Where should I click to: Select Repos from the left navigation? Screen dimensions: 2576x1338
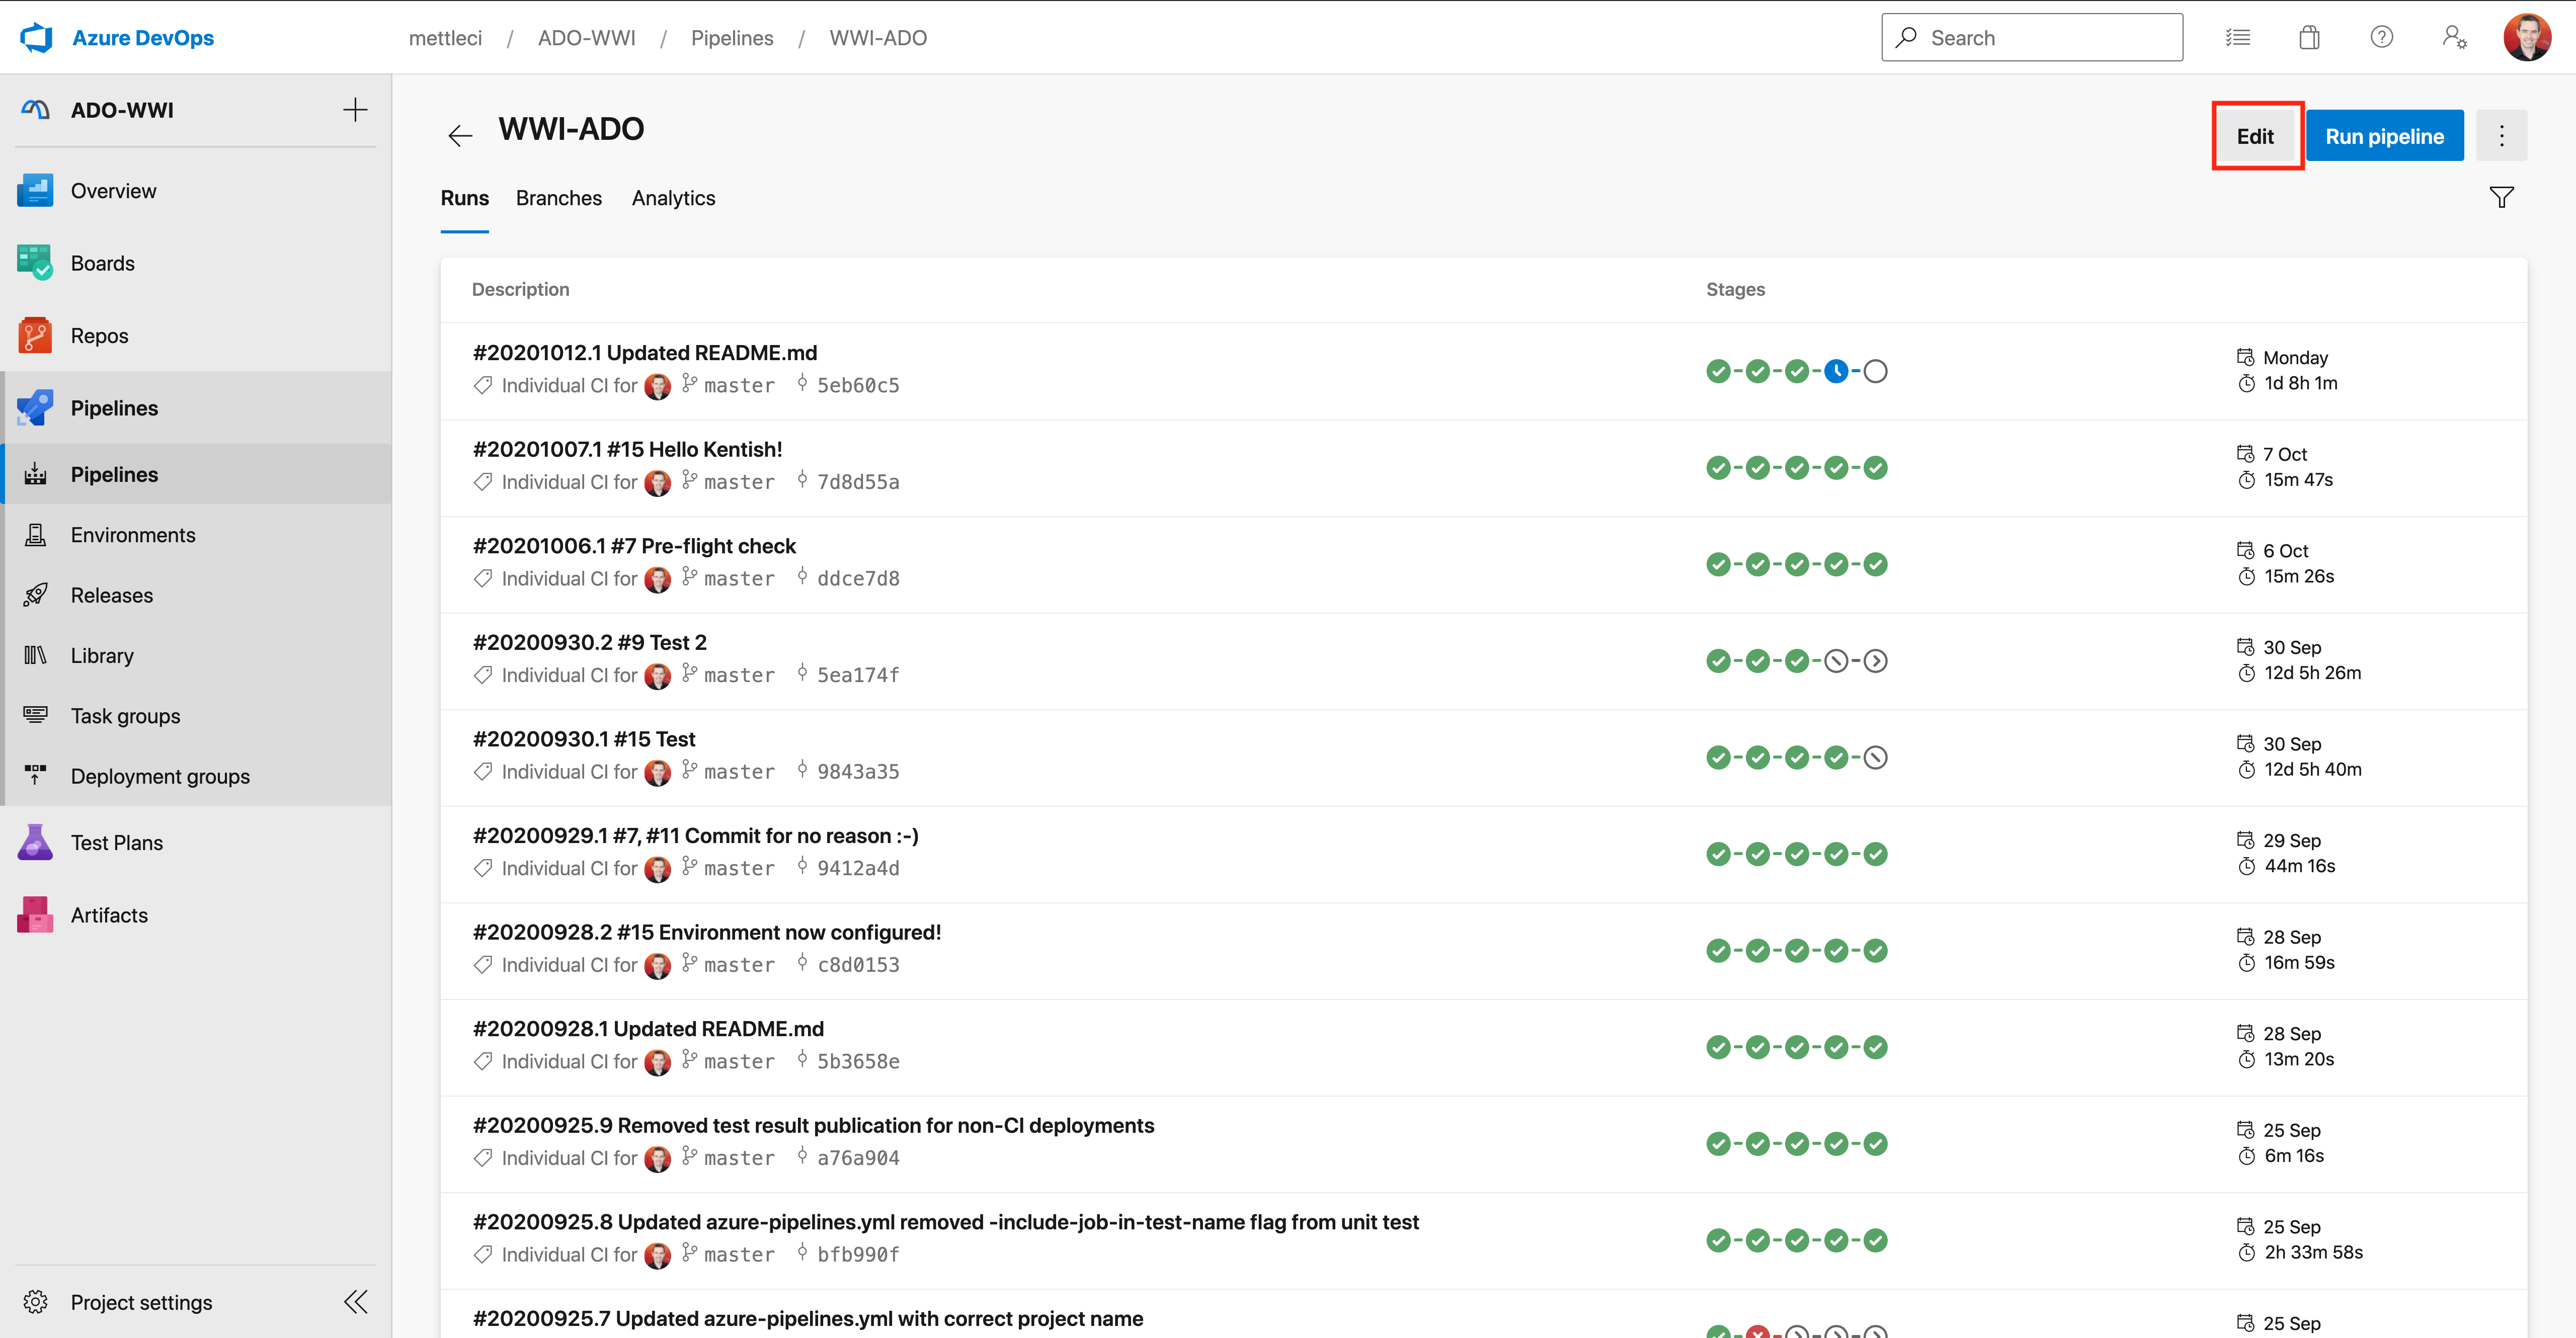99,335
